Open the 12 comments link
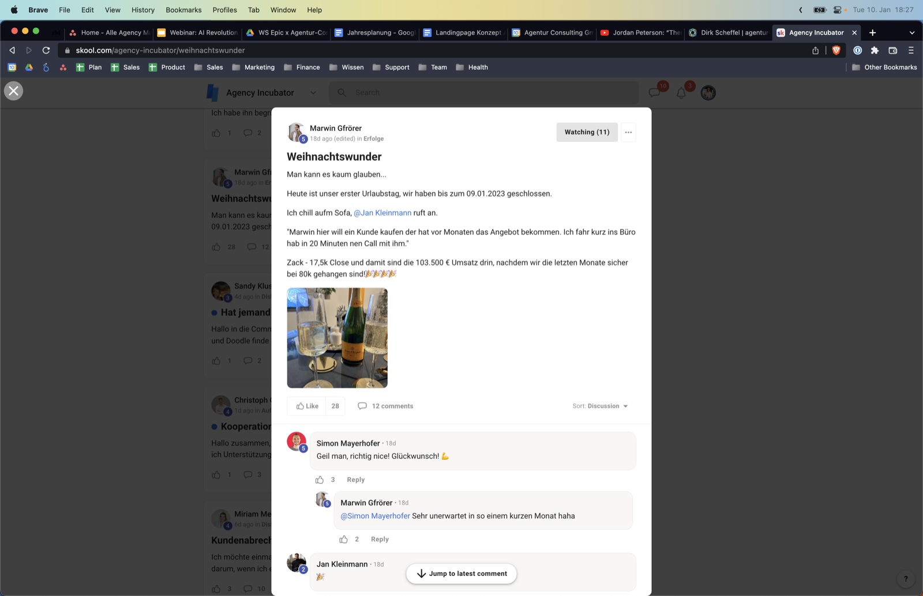923x596 pixels. (385, 406)
